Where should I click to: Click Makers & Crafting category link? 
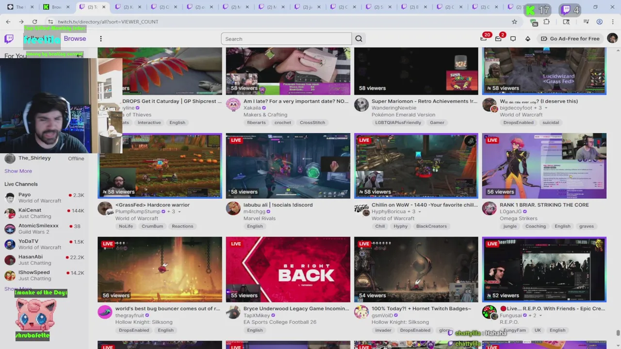pos(265,115)
